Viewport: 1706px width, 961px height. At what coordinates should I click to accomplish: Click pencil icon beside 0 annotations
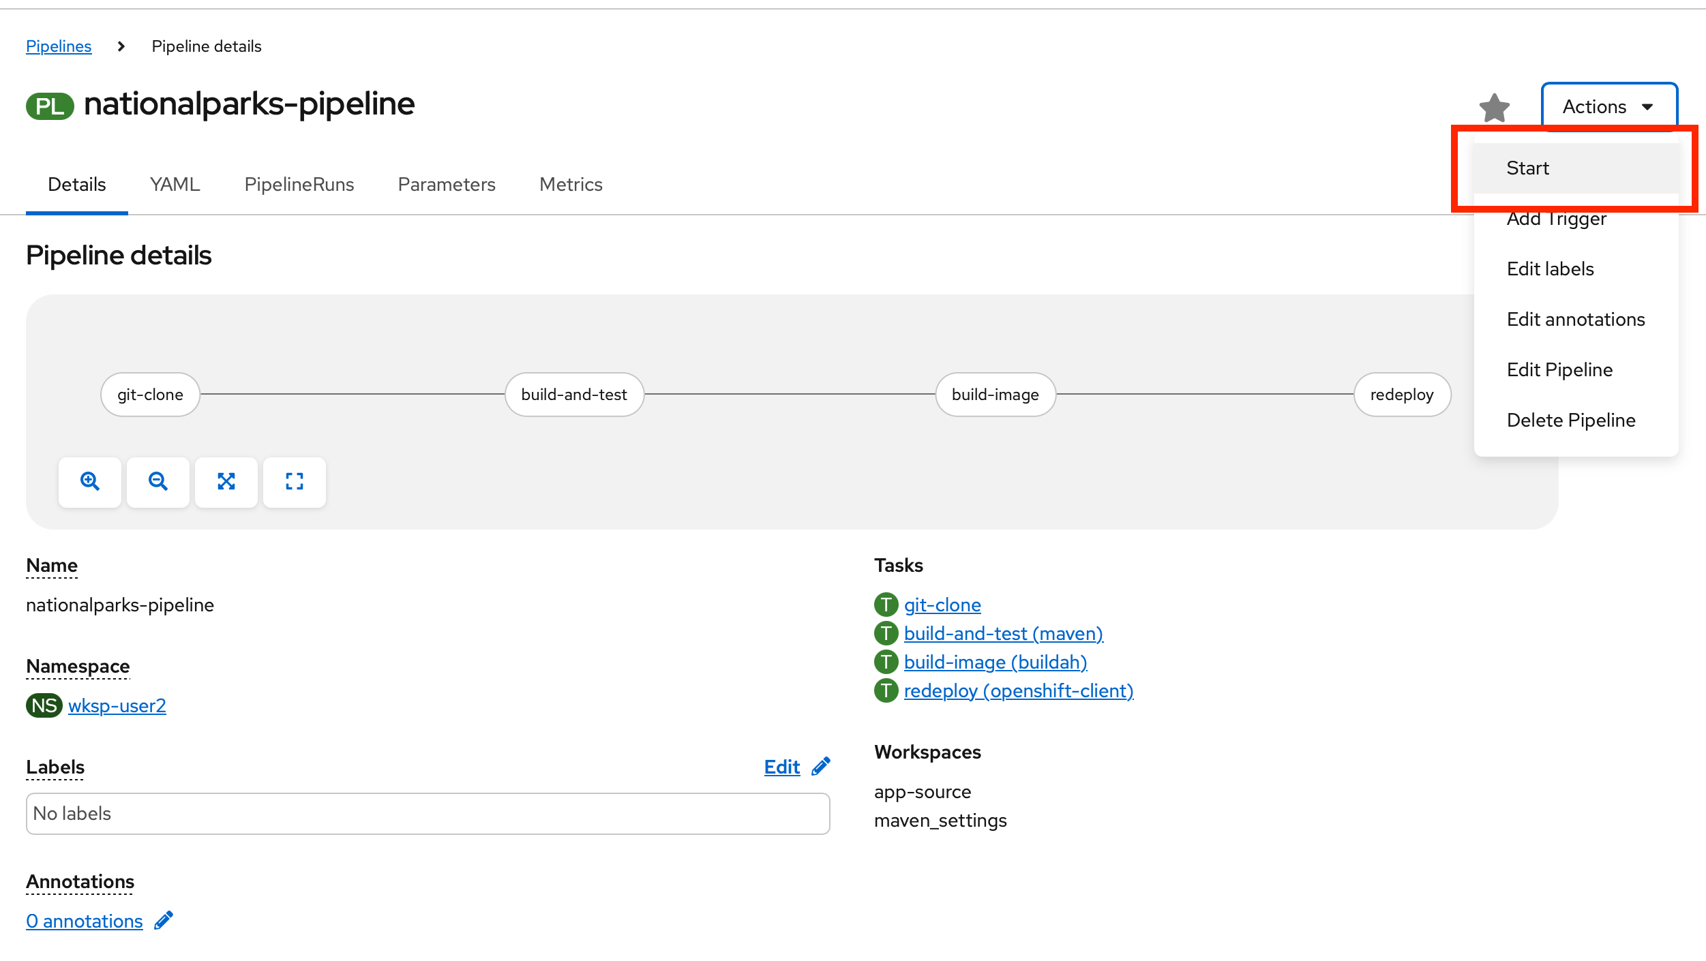(x=164, y=921)
